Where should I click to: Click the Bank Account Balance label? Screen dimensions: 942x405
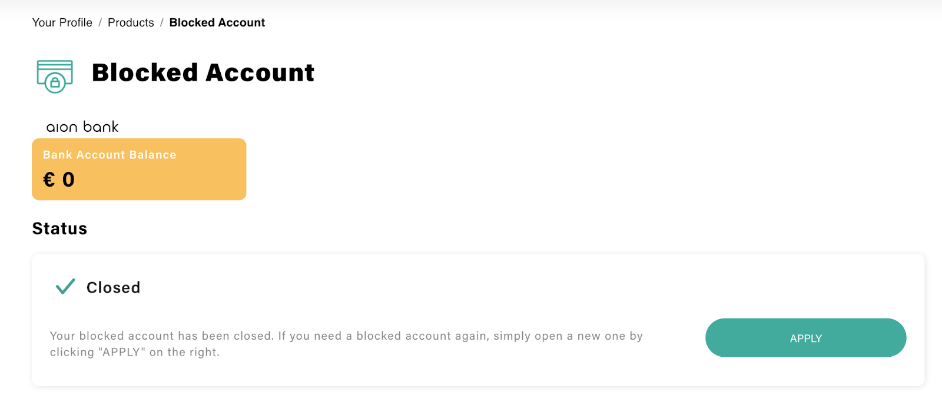coord(110,155)
